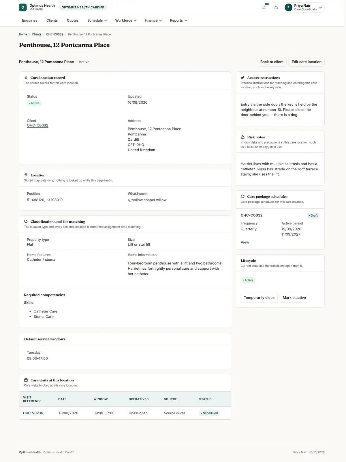Viewport: 346px width, 462px height.
Task: Click the pin icon beside Care location record
Action: (x=26, y=78)
